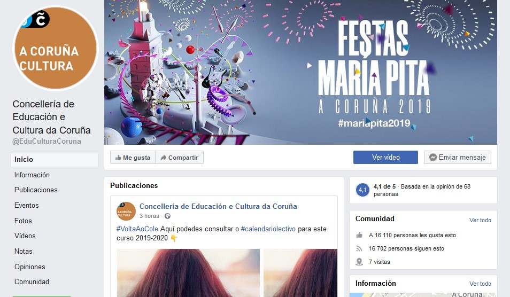Click the A Coruña Cultura profile picture
Viewport: 510px width, 297px height.
55,49
